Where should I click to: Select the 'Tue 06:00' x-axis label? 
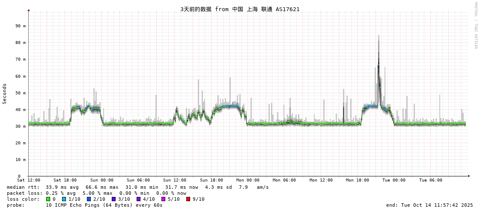(x=430, y=180)
